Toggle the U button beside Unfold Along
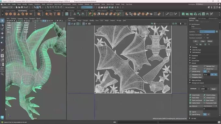 click(x=205, y=72)
